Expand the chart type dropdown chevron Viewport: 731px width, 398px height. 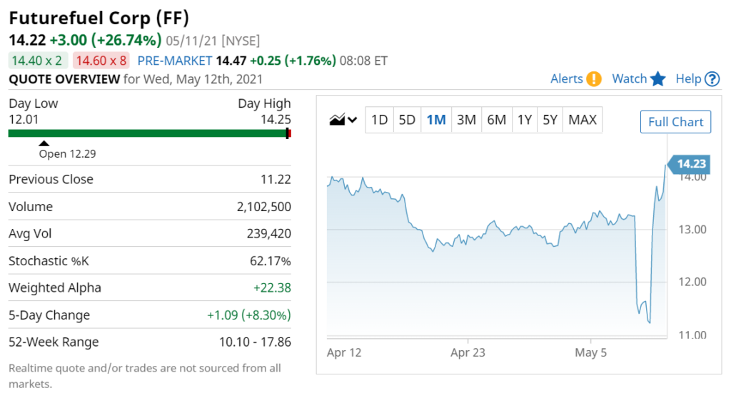coord(353,120)
